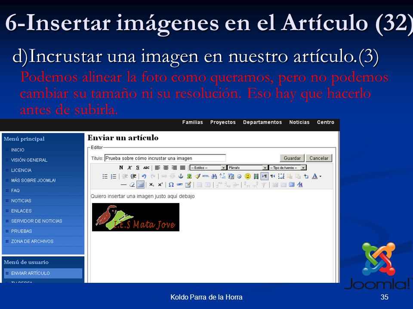The width and height of the screenshot is (413, 309).
Task: Toggle left text alignment
Action: point(157,168)
